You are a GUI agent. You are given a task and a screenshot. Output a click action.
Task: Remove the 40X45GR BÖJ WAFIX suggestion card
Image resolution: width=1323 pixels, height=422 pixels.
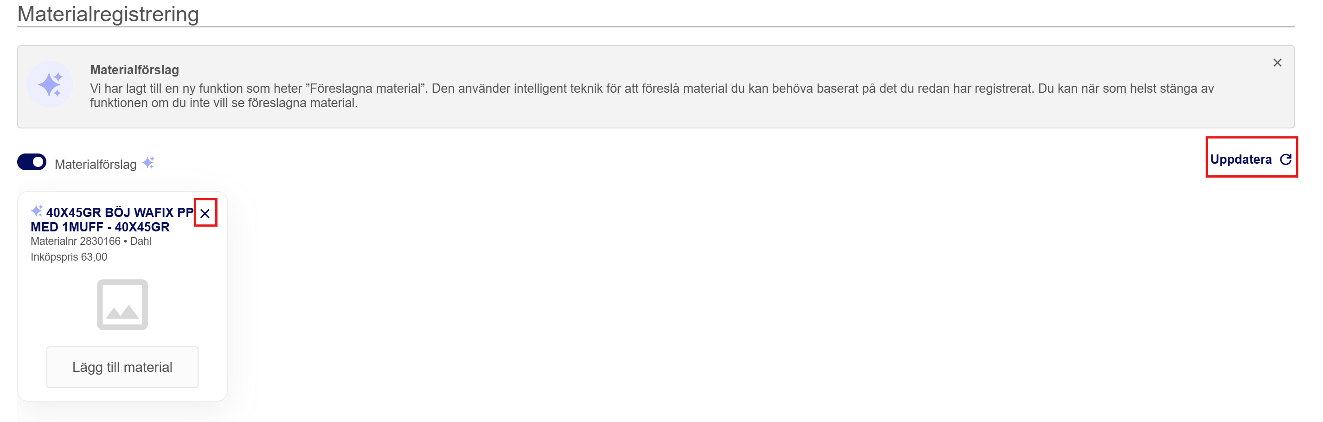coord(205,214)
